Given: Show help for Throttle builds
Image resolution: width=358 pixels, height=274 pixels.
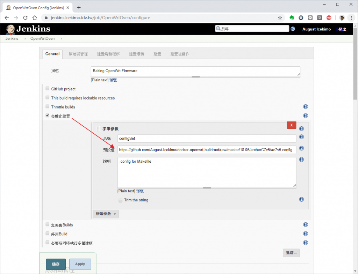Looking at the screenshot, I should 306,107.
